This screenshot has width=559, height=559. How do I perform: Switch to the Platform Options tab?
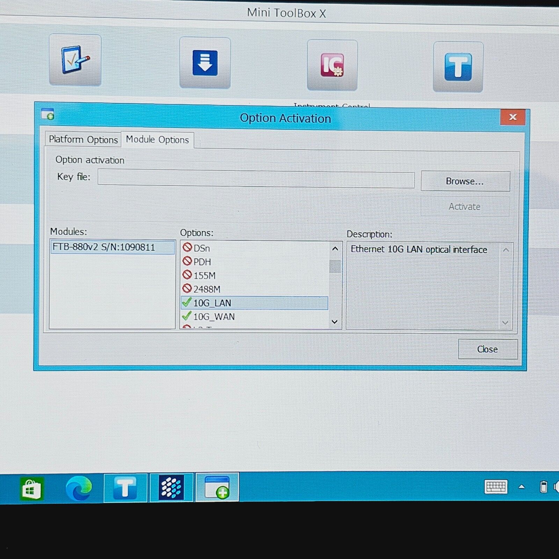pos(83,139)
